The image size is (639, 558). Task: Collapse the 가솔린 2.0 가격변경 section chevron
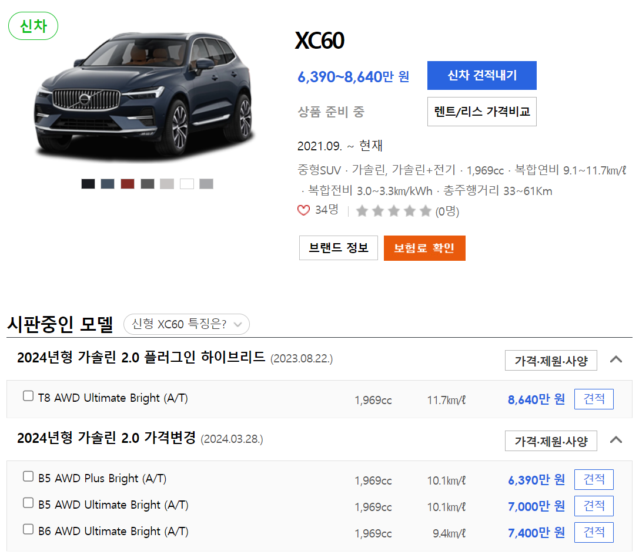[x=615, y=440]
